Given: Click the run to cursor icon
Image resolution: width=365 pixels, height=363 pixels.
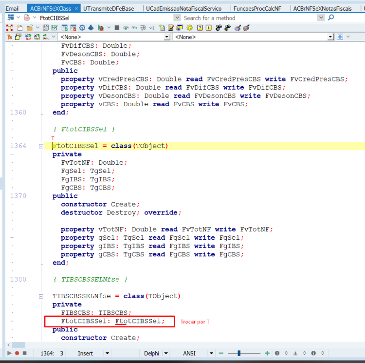Looking at the screenshot, I should click(x=152, y=28).
